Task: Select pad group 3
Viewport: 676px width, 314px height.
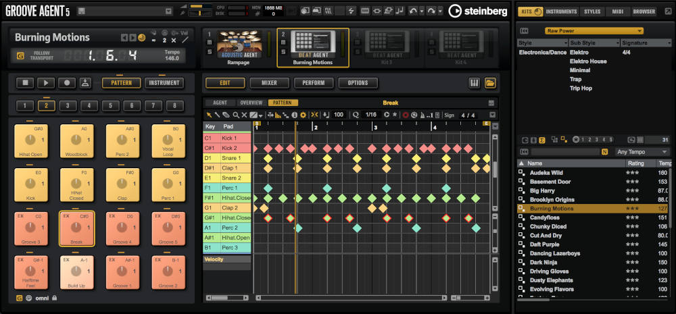Action: click(68, 105)
